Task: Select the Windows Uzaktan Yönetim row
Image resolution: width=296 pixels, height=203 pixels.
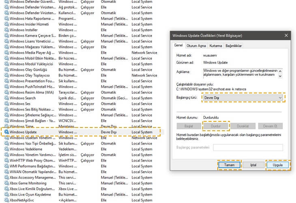Action: click(x=81, y=138)
